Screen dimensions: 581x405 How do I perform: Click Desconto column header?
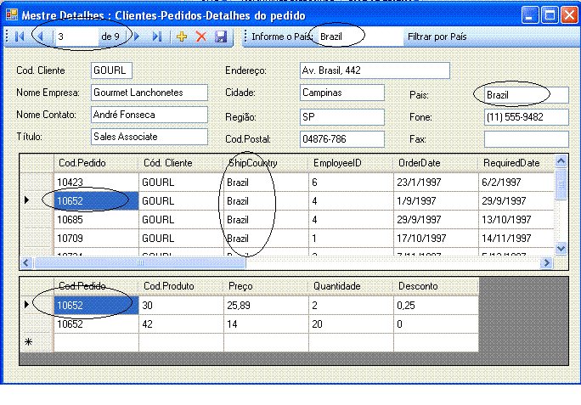(x=436, y=286)
